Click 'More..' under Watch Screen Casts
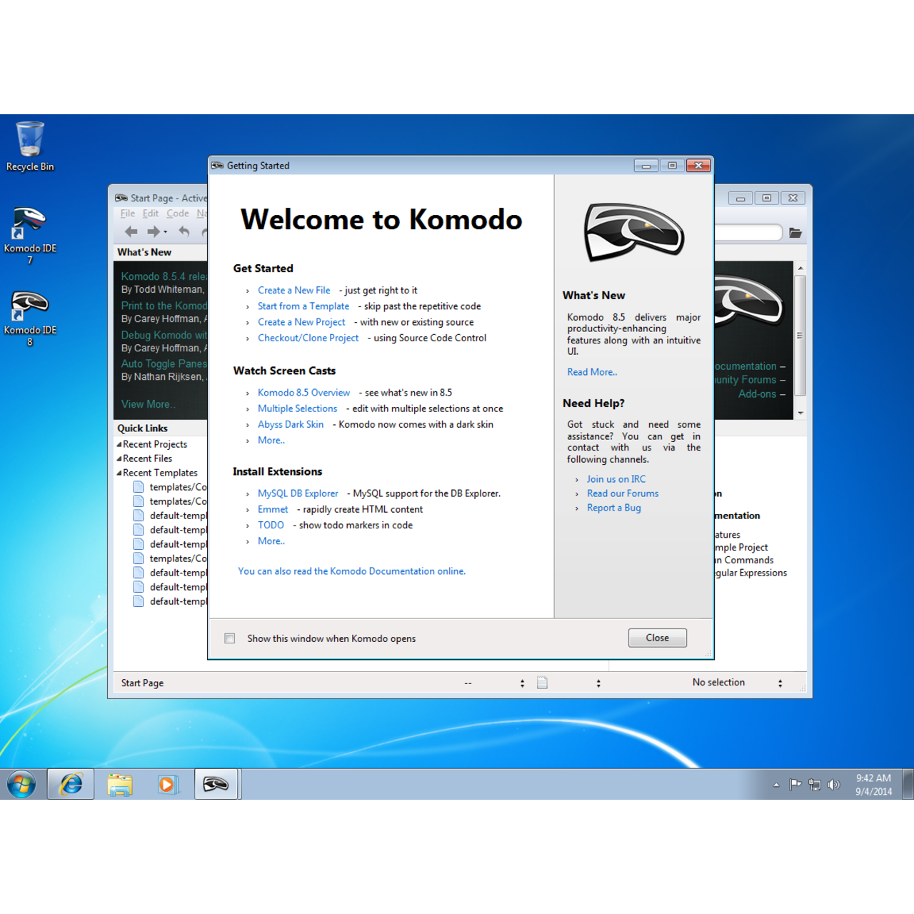The image size is (914, 914). [271, 441]
